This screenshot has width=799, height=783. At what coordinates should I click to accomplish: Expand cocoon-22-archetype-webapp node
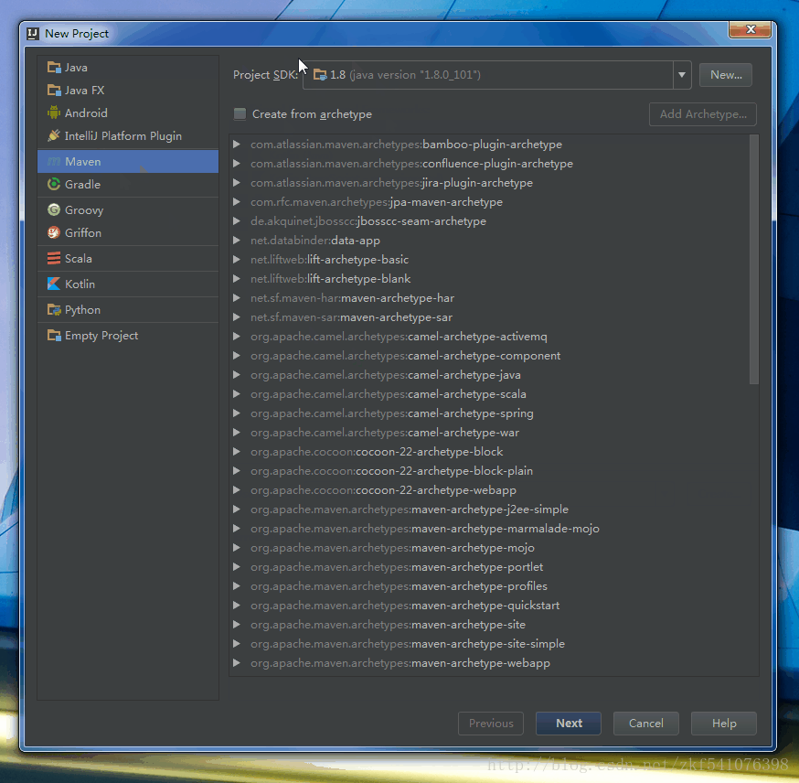[237, 490]
